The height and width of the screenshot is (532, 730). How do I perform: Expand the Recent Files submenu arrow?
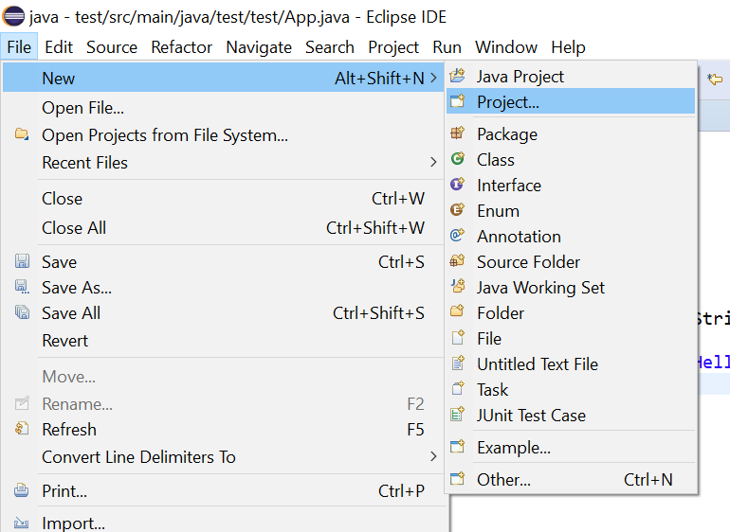click(x=433, y=162)
